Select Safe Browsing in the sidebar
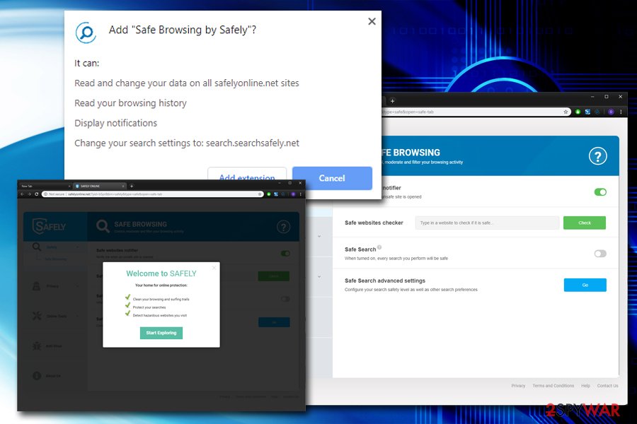The image size is (637, 424). 56,259
